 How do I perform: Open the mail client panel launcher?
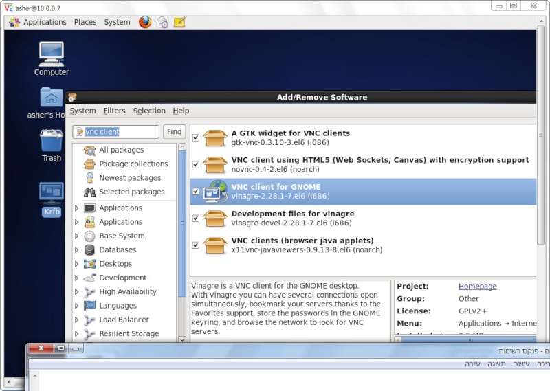[x=162, y=23]
